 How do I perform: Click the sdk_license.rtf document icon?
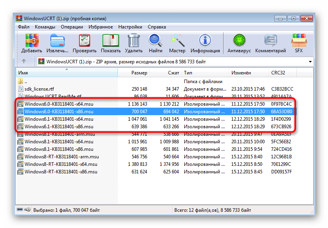(x=21, y=89)
